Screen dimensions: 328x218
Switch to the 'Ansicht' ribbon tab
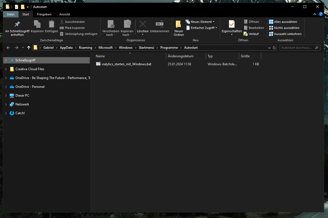click(64, 14)
